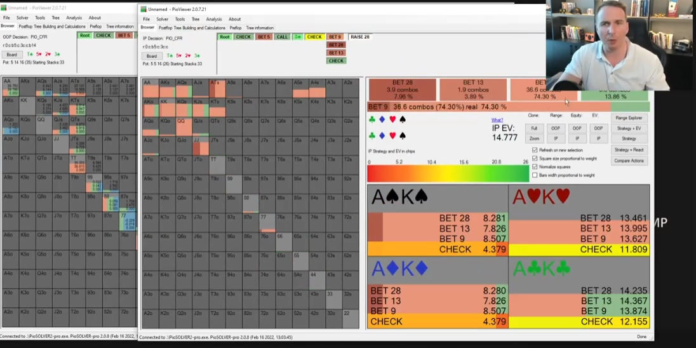Open About menu in the front window
Image resolution: width=696 pixels, height=348 pixels.
(234, 19)
